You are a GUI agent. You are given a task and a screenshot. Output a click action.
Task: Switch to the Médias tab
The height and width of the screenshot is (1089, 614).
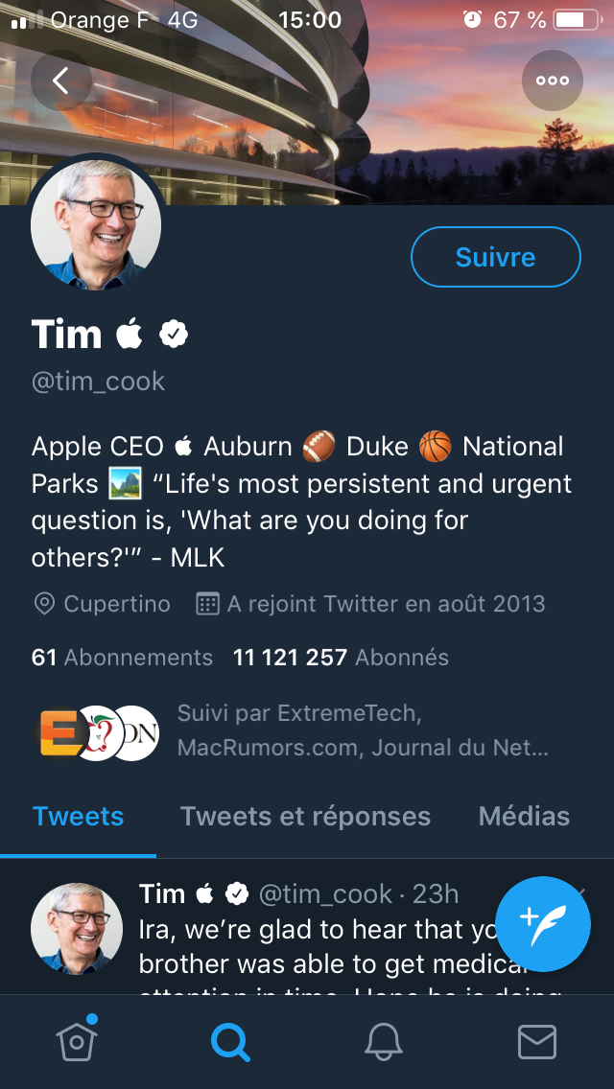[x=524, y=817]
